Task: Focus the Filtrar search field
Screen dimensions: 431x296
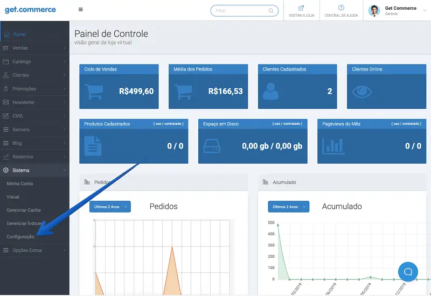Action: click(239, 11)
